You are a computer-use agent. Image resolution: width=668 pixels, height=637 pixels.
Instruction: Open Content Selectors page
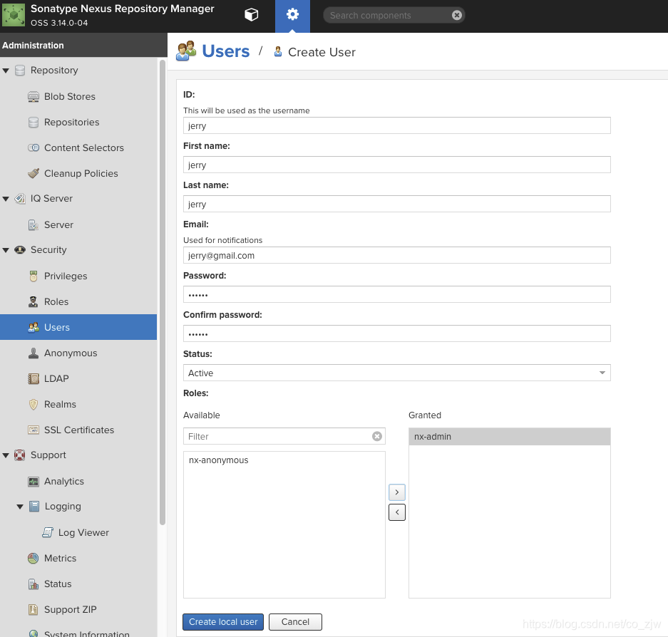(84, 147)
